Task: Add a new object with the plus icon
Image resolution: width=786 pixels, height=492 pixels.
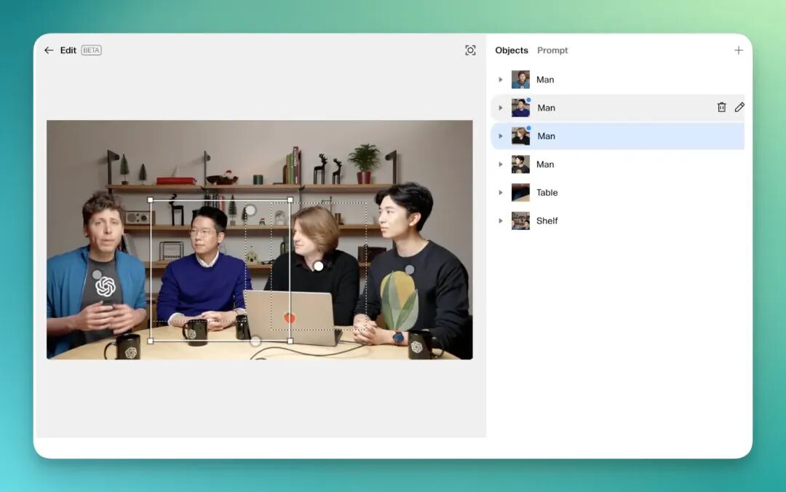Action: point(739,50)
